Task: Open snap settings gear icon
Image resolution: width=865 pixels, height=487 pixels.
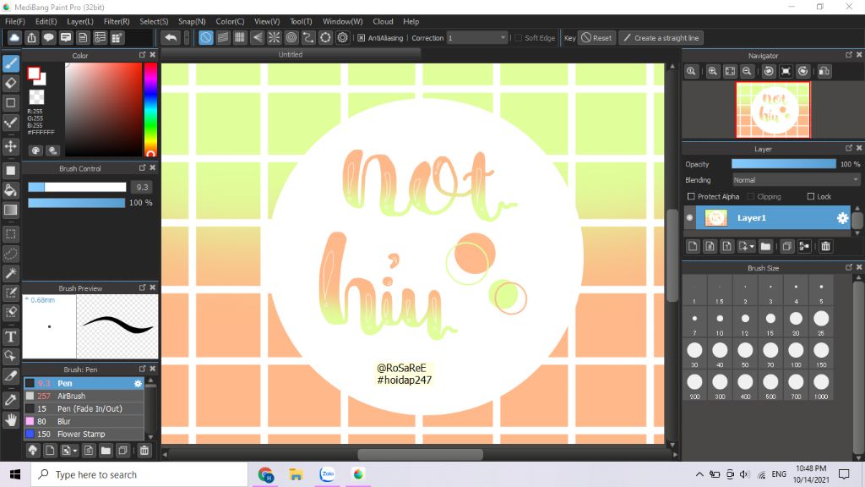Action: click(343, 37)
